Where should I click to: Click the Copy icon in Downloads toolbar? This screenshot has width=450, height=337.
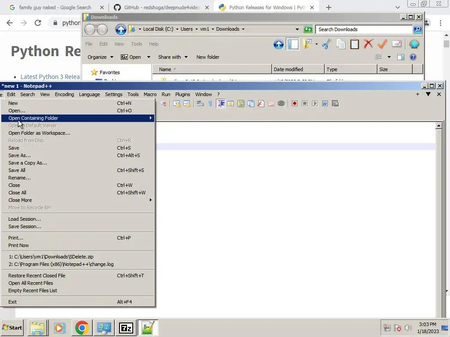[x=341, y=44]
